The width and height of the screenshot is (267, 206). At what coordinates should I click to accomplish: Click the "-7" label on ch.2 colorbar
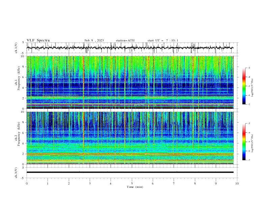[248, 160]
